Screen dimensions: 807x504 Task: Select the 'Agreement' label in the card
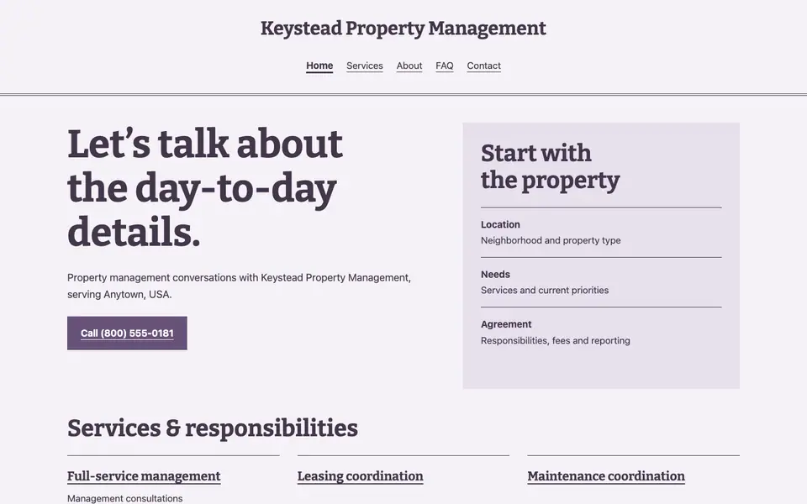pos(506,324)
